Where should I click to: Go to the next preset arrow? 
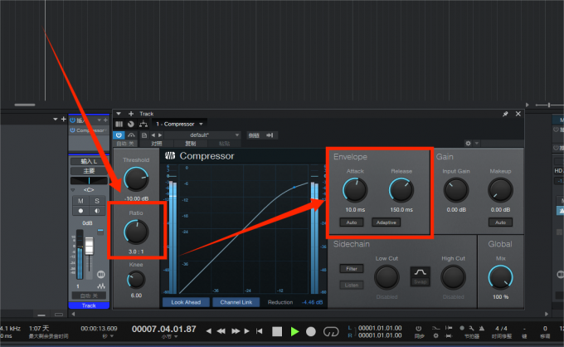pos(160,135)
